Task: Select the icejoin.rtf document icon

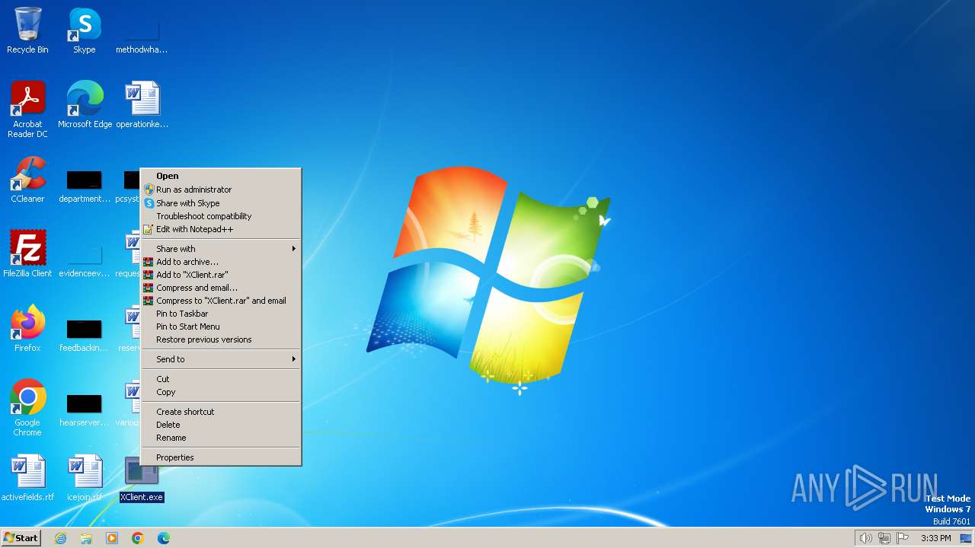Action: point(85,478)
